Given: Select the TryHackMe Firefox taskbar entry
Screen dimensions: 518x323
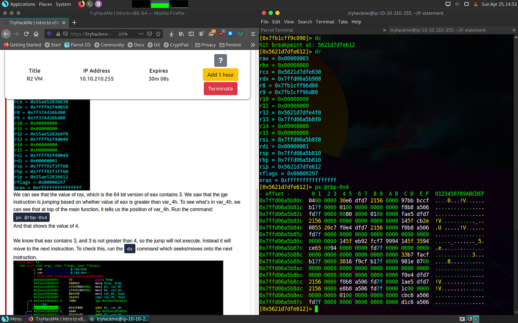Looking at the screenshot, I should coord(57,319).
